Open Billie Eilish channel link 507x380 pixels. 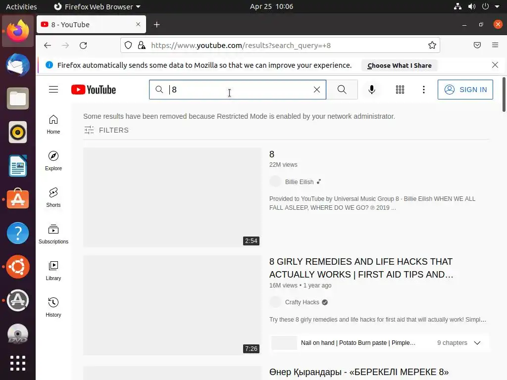299,182
